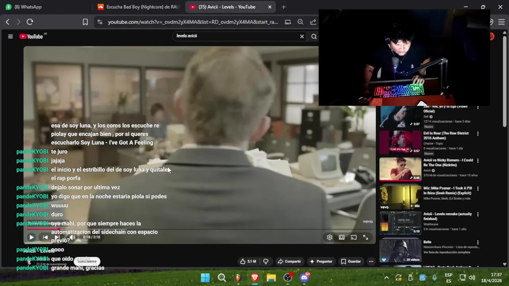This screenshot has width=509, height=286.
Task: Open Discord from the taskbar
Action: click(x=305, y=278)
